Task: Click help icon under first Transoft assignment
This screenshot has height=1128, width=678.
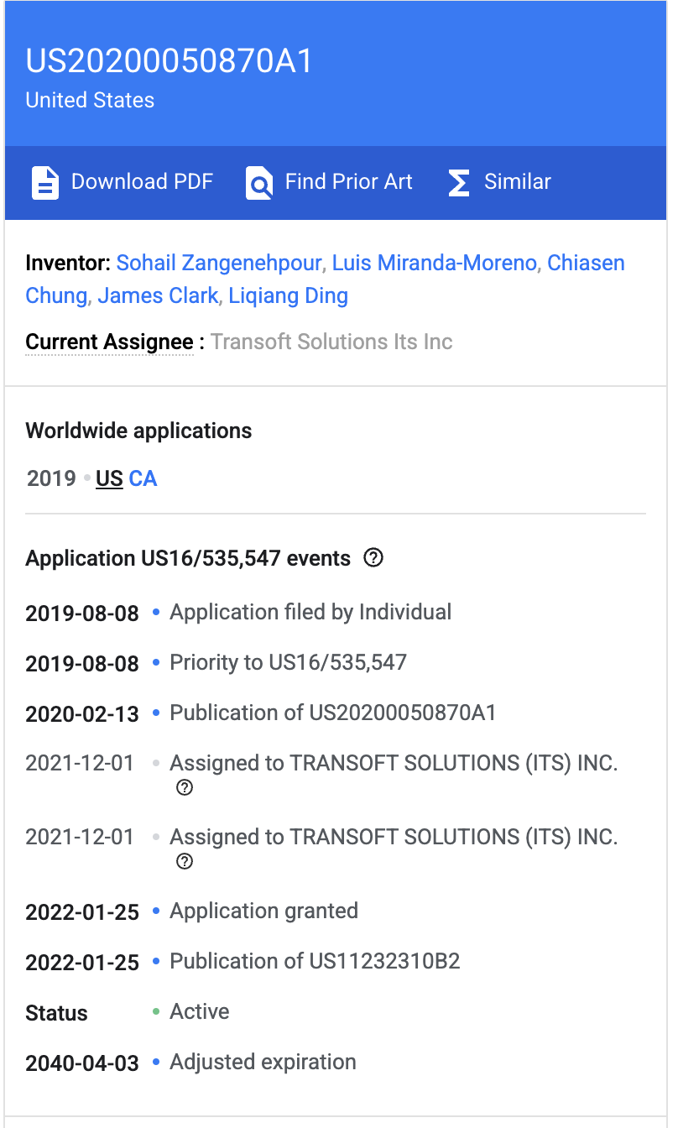Action: [x=185, y=787]
